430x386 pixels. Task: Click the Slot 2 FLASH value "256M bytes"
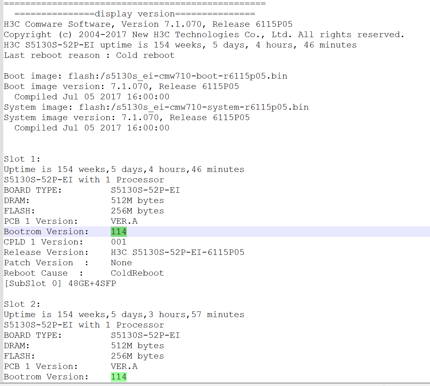pos(138,356)
